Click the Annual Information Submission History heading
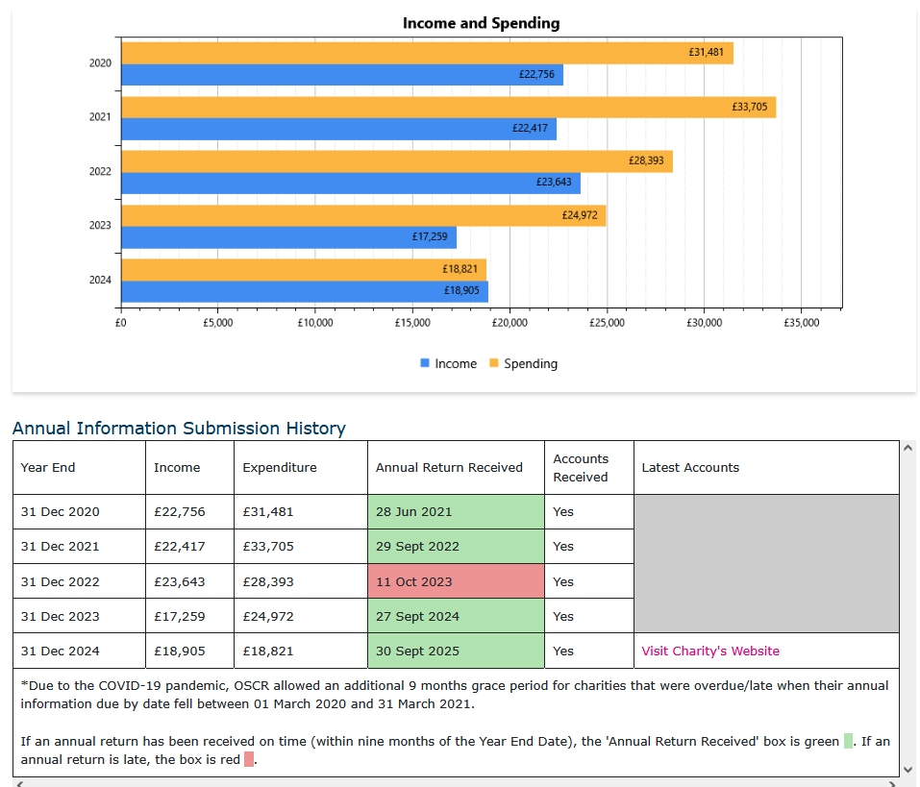 click(x=179, y=429)
